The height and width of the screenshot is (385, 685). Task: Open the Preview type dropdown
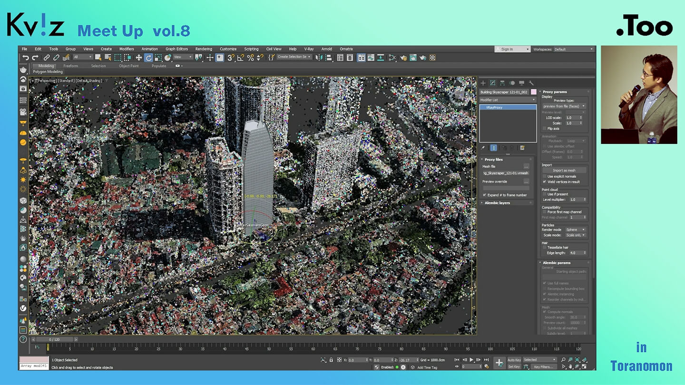point(564,106)
